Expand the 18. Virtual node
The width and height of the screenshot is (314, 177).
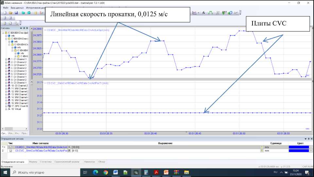(6, 109)
